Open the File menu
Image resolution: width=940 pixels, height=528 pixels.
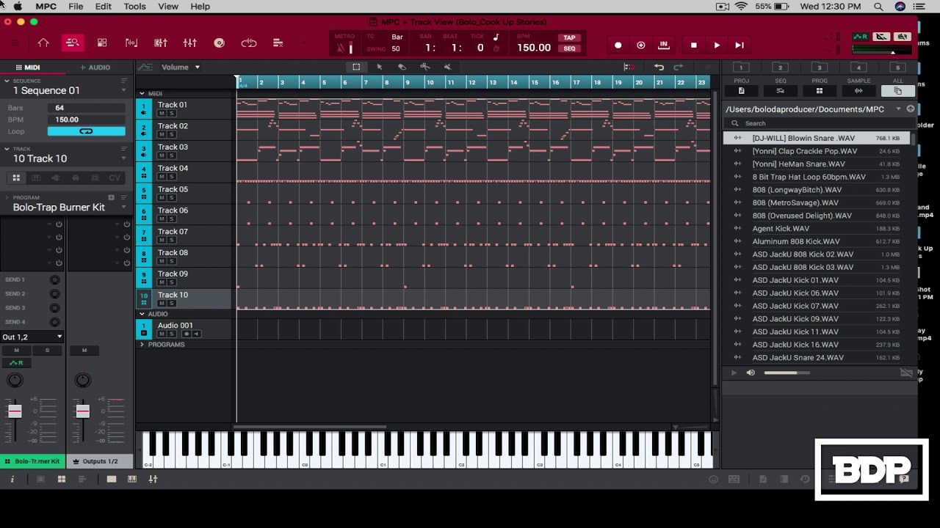point(76,6)
